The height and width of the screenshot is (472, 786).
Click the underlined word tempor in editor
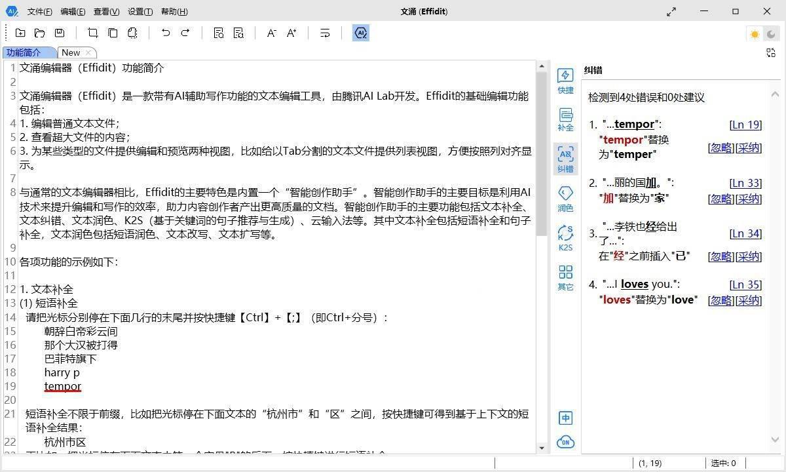click(x=63, y=386)
